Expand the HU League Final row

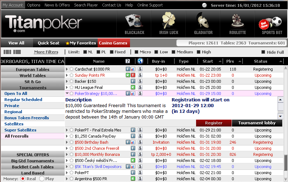[x=67, y=87]
